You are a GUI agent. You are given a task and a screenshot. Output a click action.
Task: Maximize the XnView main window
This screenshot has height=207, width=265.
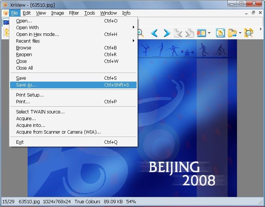point(241,4)
